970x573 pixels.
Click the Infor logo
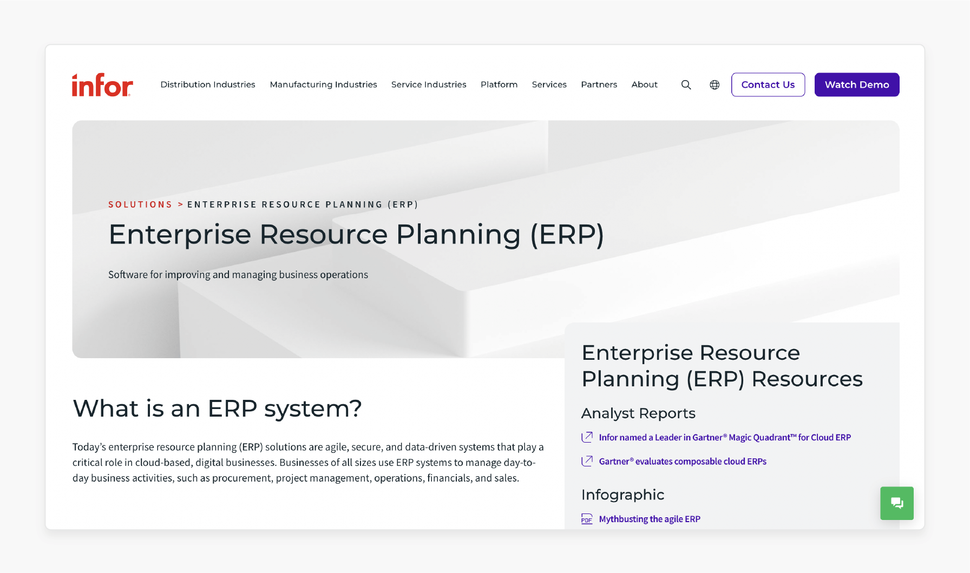102,85
